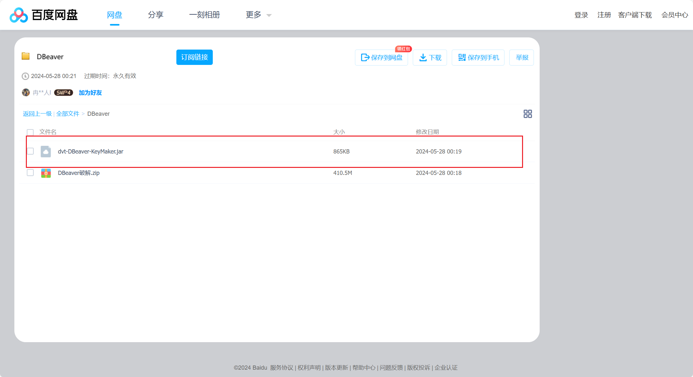693x377 pixels.
Task: Switch to grid view layout
Action: tap(527, 114)
